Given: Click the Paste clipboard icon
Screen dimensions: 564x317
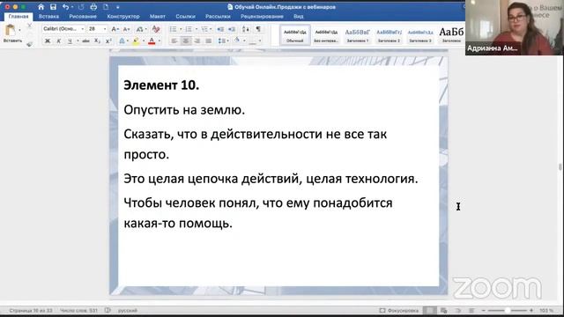Looking at the screenshot, I should click(11, 31).
